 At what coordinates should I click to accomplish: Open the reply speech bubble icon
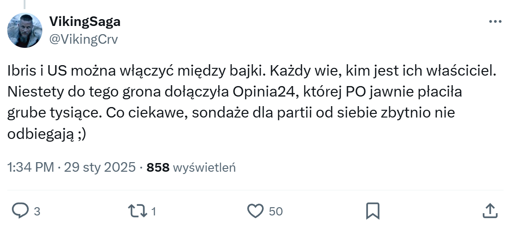tap(20, 211)
